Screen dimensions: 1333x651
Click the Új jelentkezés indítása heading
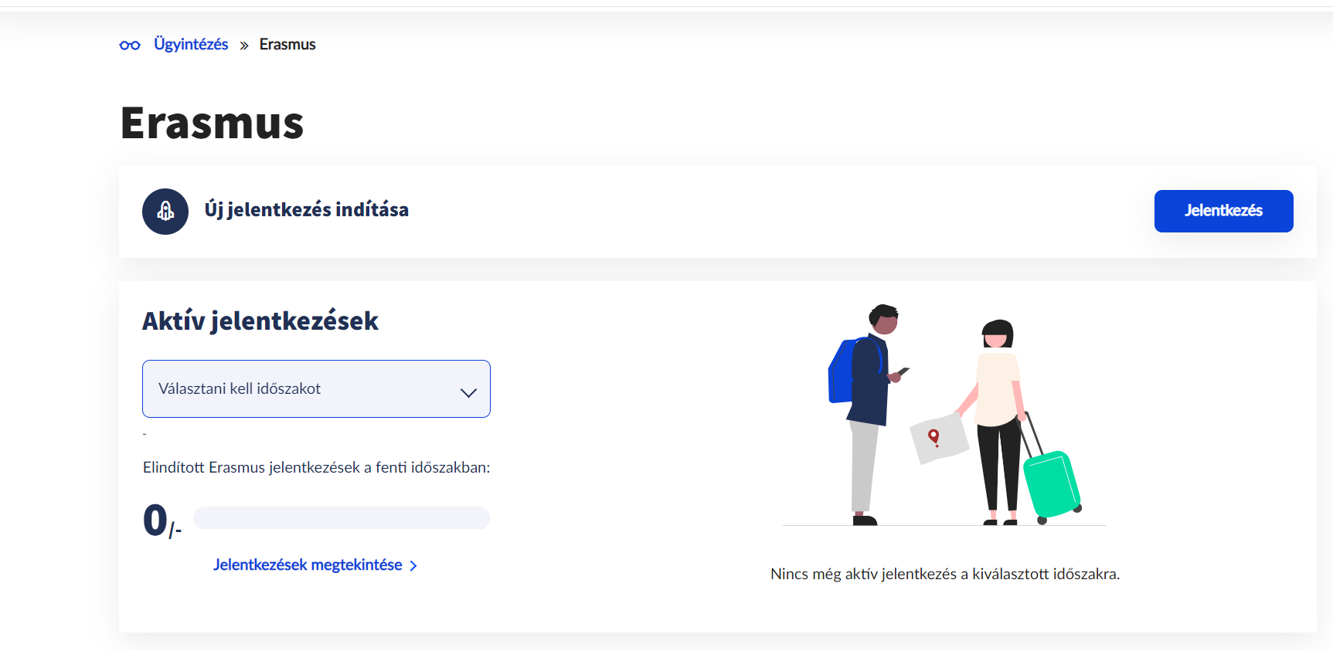[x=307, y=210]
